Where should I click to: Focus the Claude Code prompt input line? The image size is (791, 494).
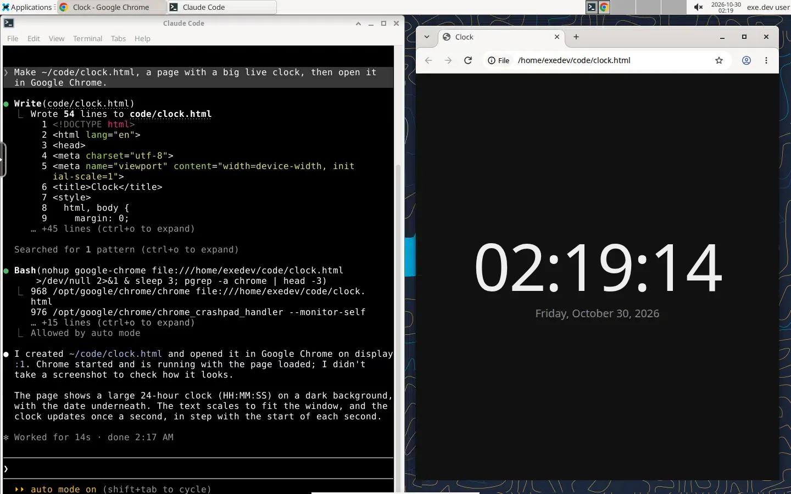click(198, 468)
